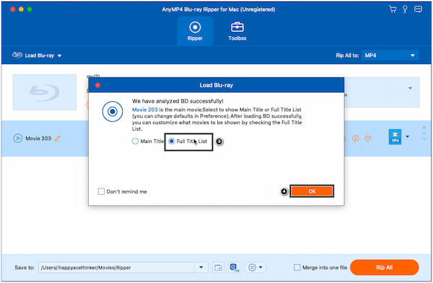Open the shopping cart purchase icon
433x283 pixels.
coord(393,9)
